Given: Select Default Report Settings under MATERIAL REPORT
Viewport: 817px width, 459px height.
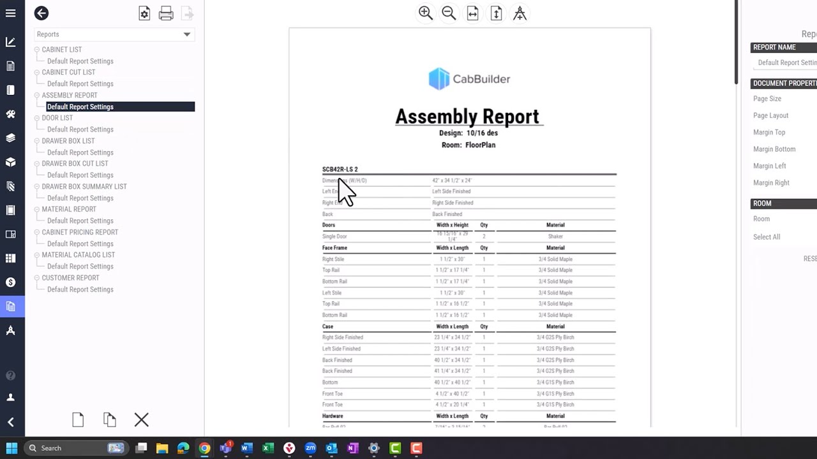Looking at the screenshot, I should click(80, 221).
